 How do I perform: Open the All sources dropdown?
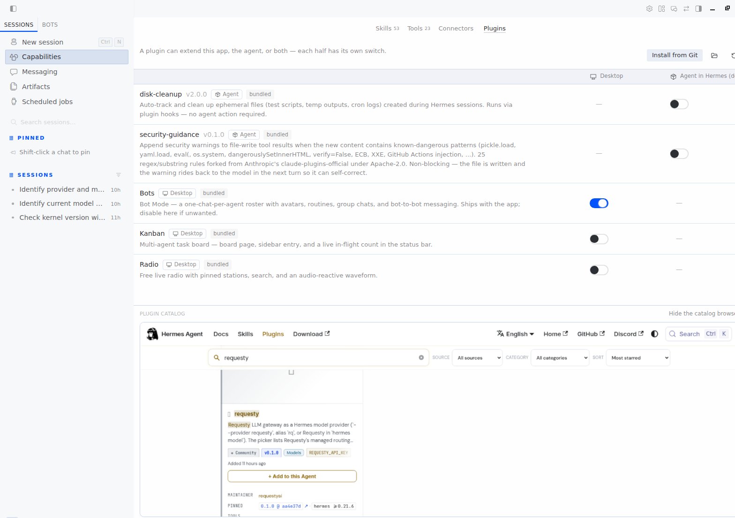(x=477, y=358)
